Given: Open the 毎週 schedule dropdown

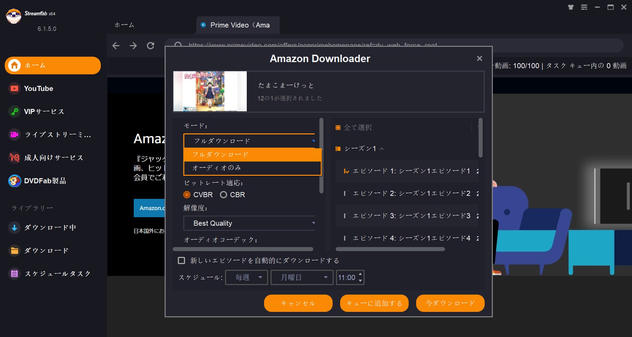Looking at the screenshot, I should [x=247, y=278].
